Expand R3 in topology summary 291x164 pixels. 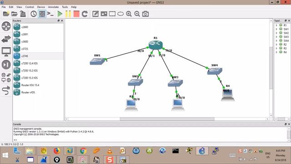(x=276, y=48)
